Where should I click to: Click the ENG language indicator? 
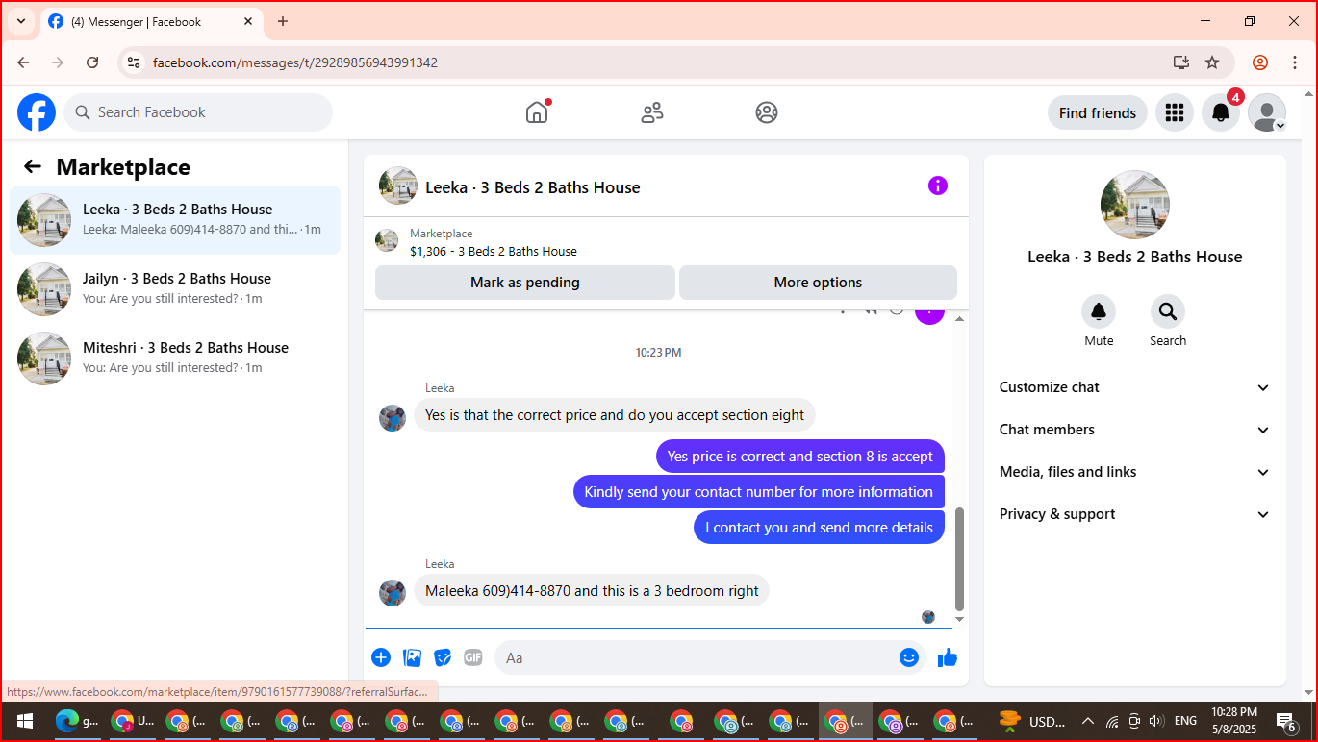pos(1186,721)
